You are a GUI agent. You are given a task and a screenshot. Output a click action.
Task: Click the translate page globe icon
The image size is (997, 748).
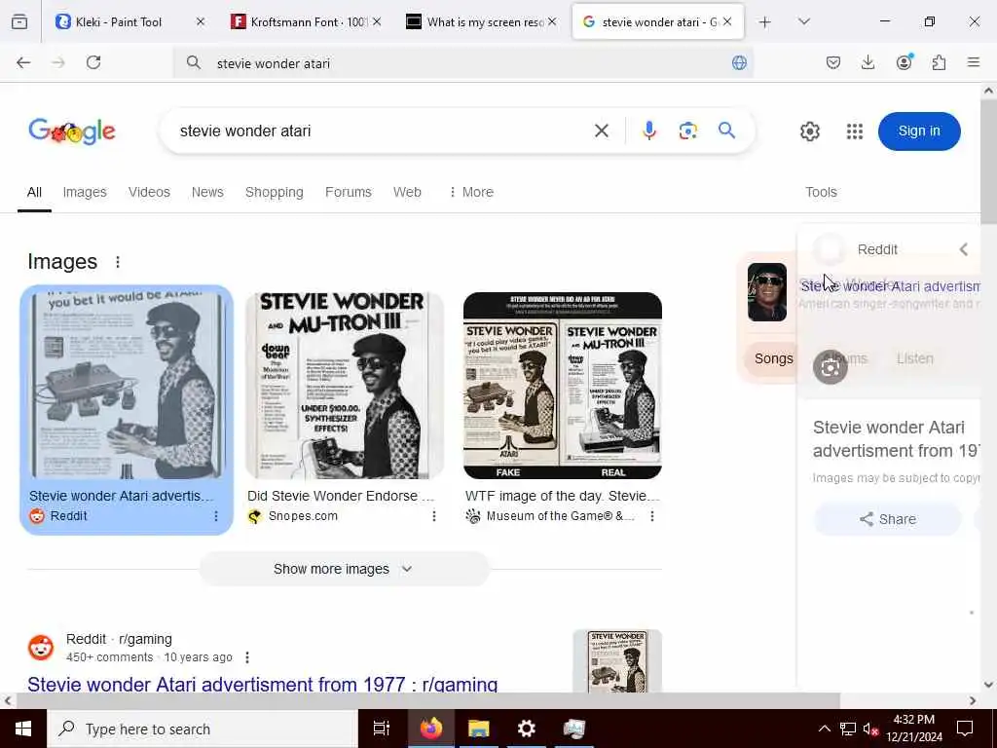click(x=739, y=63)
